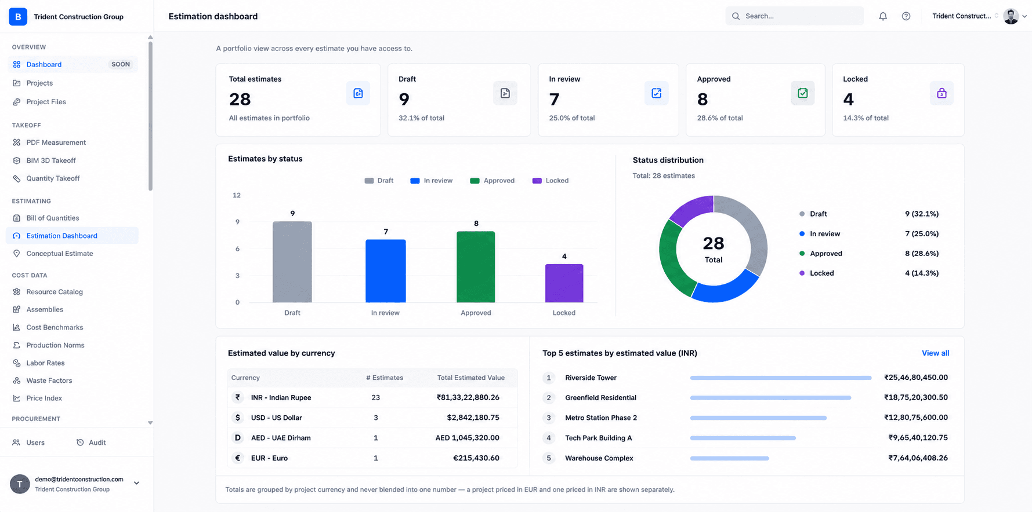Click the green Approved bar in chart
The image size is (1032, 512).
click(x=476, y=267)
